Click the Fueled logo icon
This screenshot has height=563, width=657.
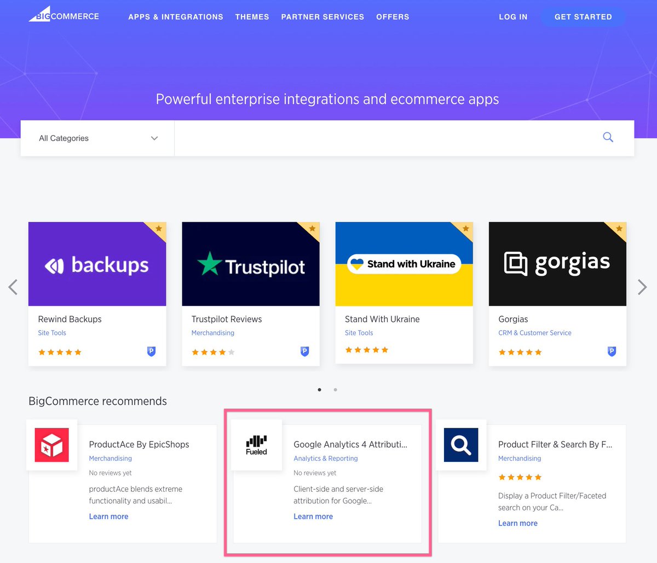[256, 445]
